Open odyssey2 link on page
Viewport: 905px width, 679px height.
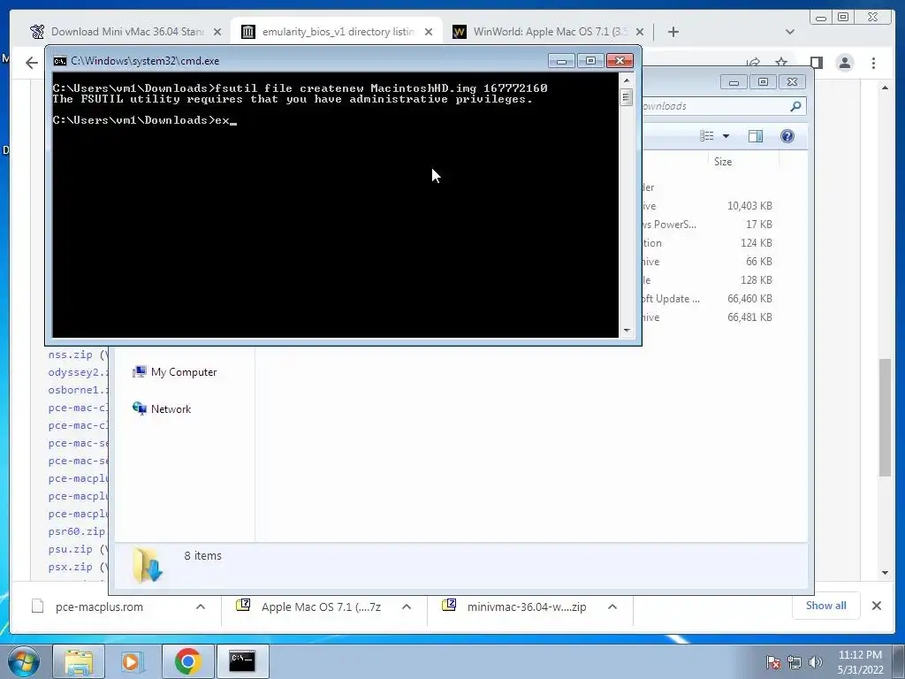(78, 372)
